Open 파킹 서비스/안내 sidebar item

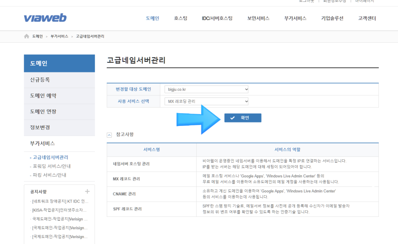coord(49,175)
